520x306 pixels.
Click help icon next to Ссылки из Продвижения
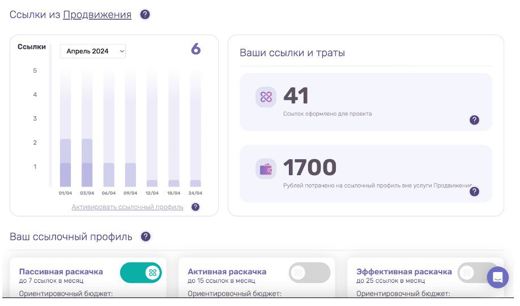coord(145,15)
